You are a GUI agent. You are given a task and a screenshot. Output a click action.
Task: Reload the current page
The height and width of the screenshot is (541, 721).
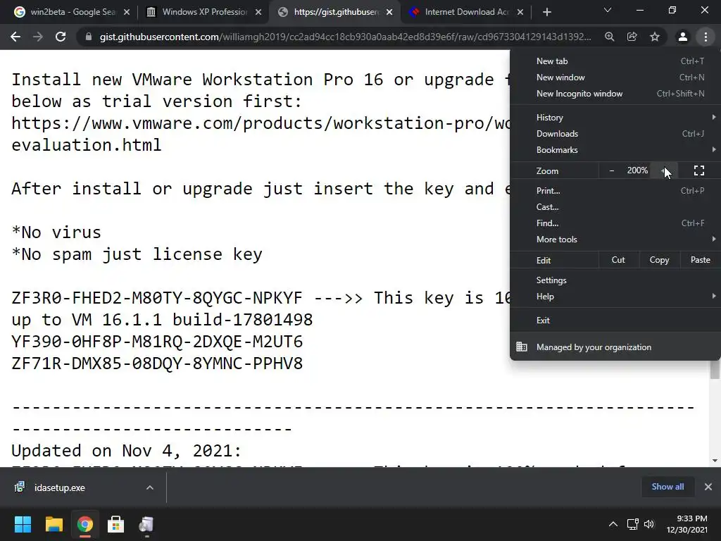click(x=61, y=37)
